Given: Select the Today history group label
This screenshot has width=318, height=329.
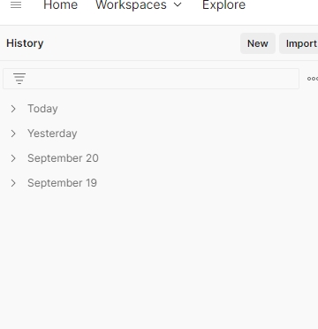Looking at the screenshot, I should [42, 109].
